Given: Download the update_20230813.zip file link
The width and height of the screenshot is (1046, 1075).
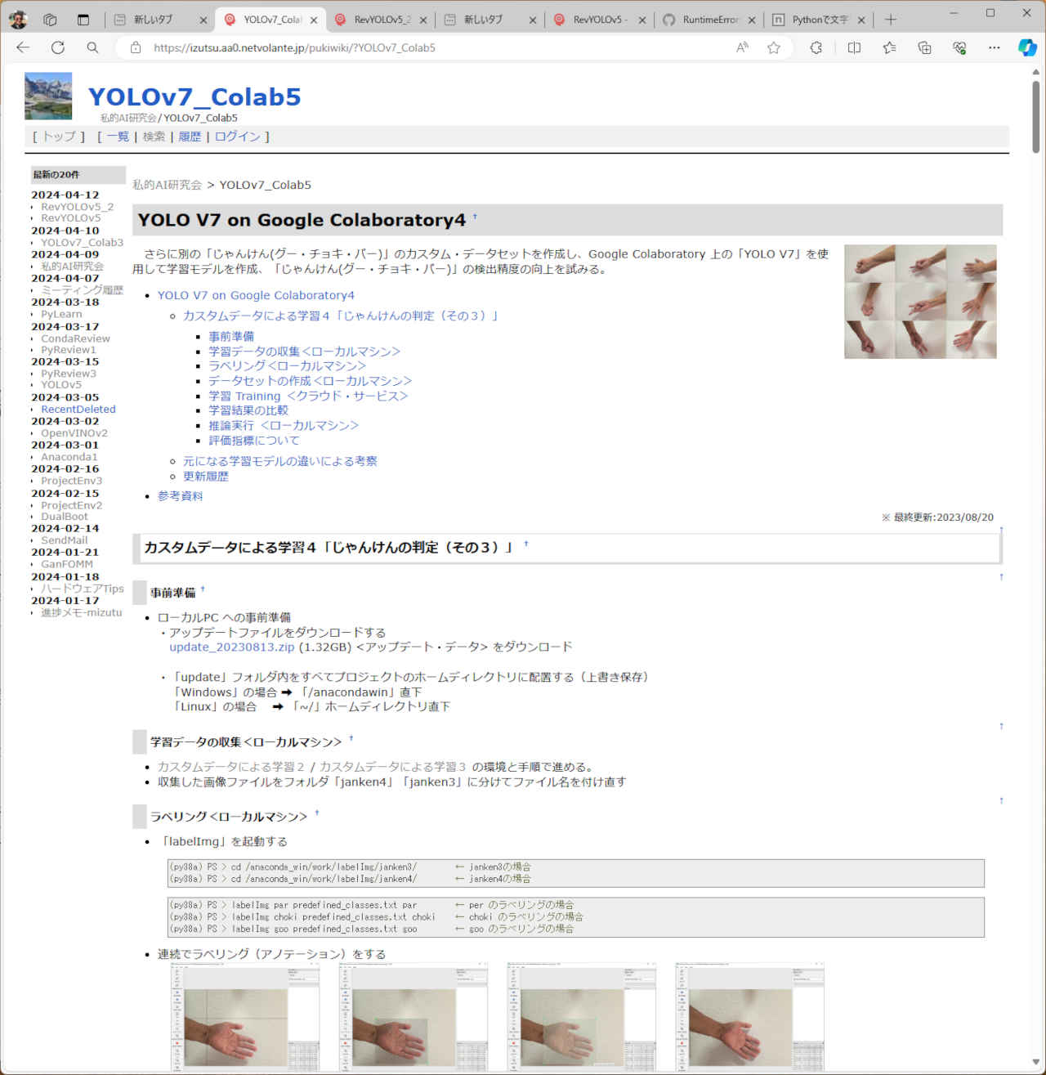Looking at the screenshot, I should pos(231,647).
